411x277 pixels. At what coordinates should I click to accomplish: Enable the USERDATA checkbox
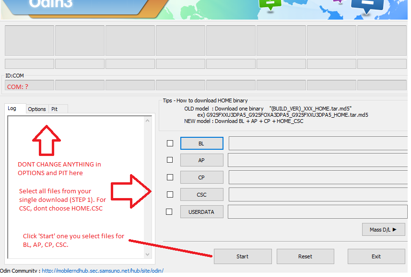[170, 211]
